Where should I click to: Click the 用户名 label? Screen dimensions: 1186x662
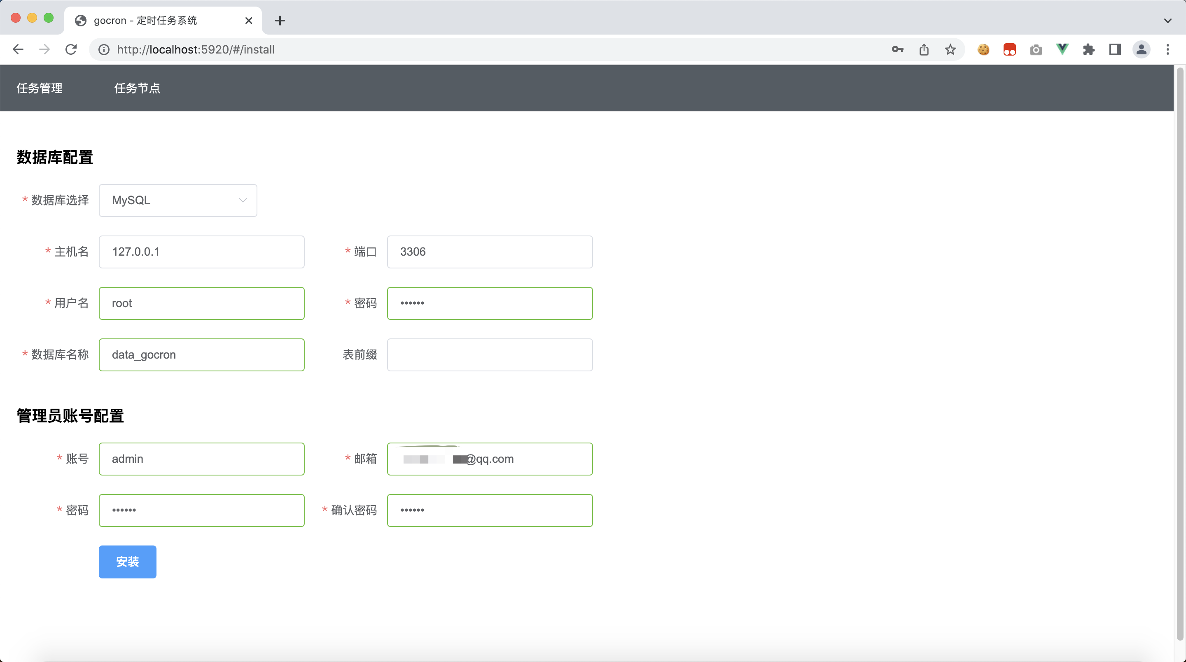(x=71, y=303)
